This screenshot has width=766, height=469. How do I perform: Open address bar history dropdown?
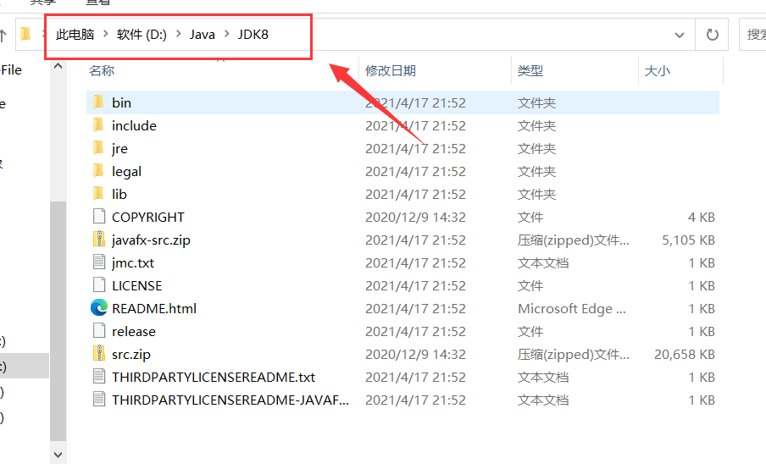(679, 36)
